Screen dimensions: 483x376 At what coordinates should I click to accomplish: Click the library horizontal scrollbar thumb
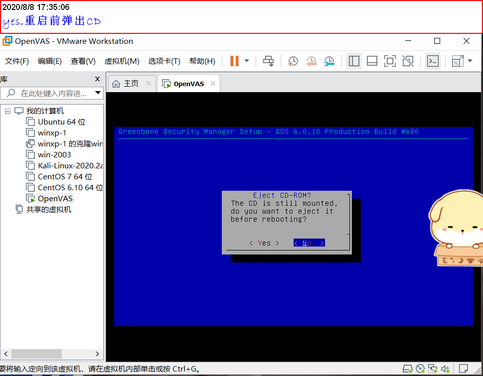pyautogui.click(x=37, y=354)
